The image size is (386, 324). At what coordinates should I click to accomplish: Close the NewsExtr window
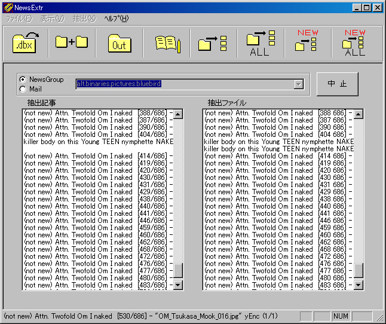(x=377, y=8)
